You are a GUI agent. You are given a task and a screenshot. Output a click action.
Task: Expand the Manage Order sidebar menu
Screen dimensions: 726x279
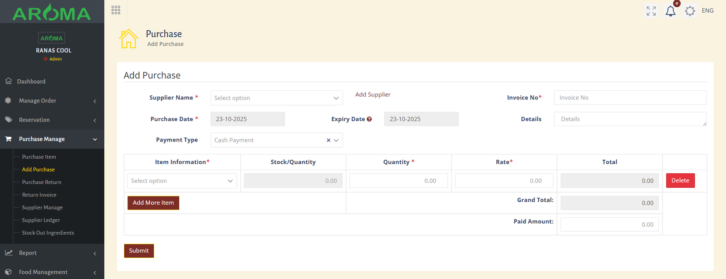coord(52,101)
